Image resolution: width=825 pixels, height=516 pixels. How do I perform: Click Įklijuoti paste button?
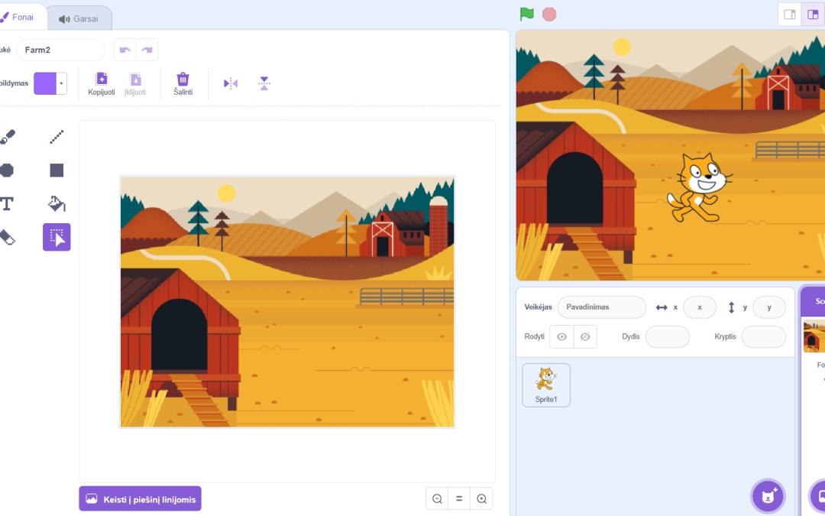pos(135,84)
